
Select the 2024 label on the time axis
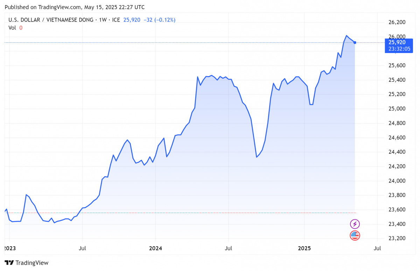(155, 248)
